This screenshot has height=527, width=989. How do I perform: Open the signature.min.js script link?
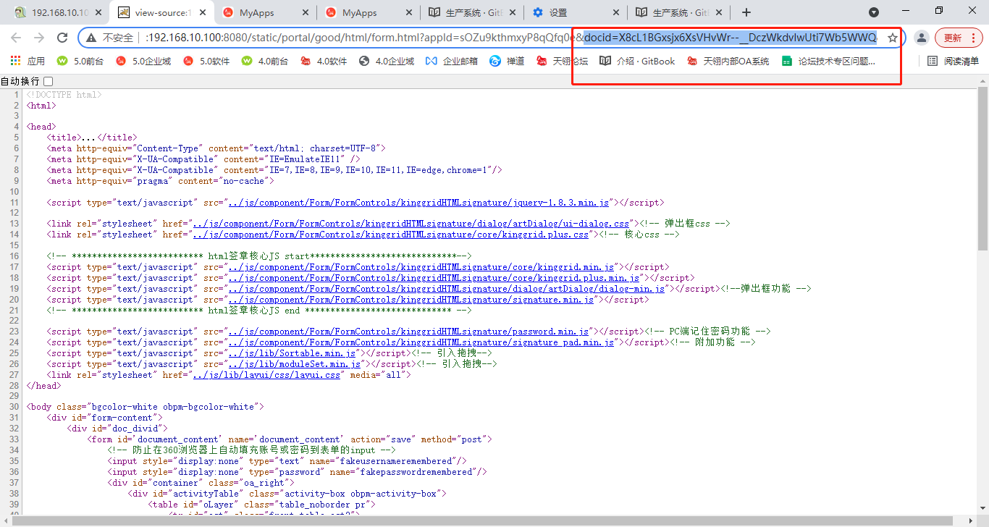tap(411, 300)
